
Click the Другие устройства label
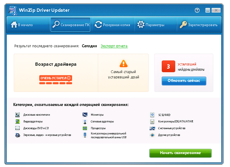[169, 135]
